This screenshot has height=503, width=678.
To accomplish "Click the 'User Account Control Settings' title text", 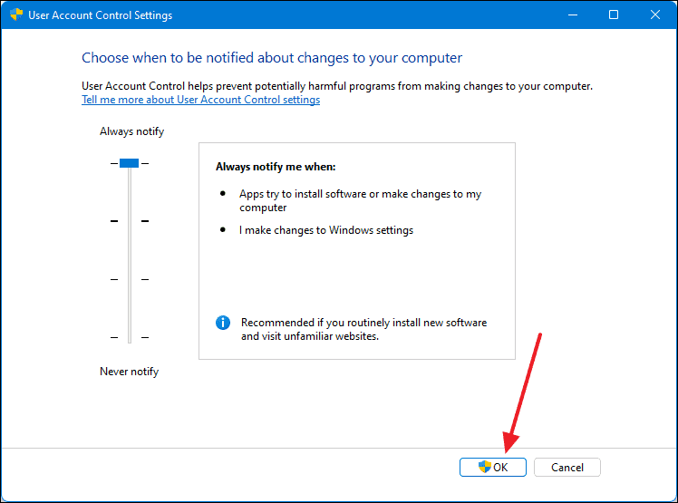I will [x=101, y=15].
